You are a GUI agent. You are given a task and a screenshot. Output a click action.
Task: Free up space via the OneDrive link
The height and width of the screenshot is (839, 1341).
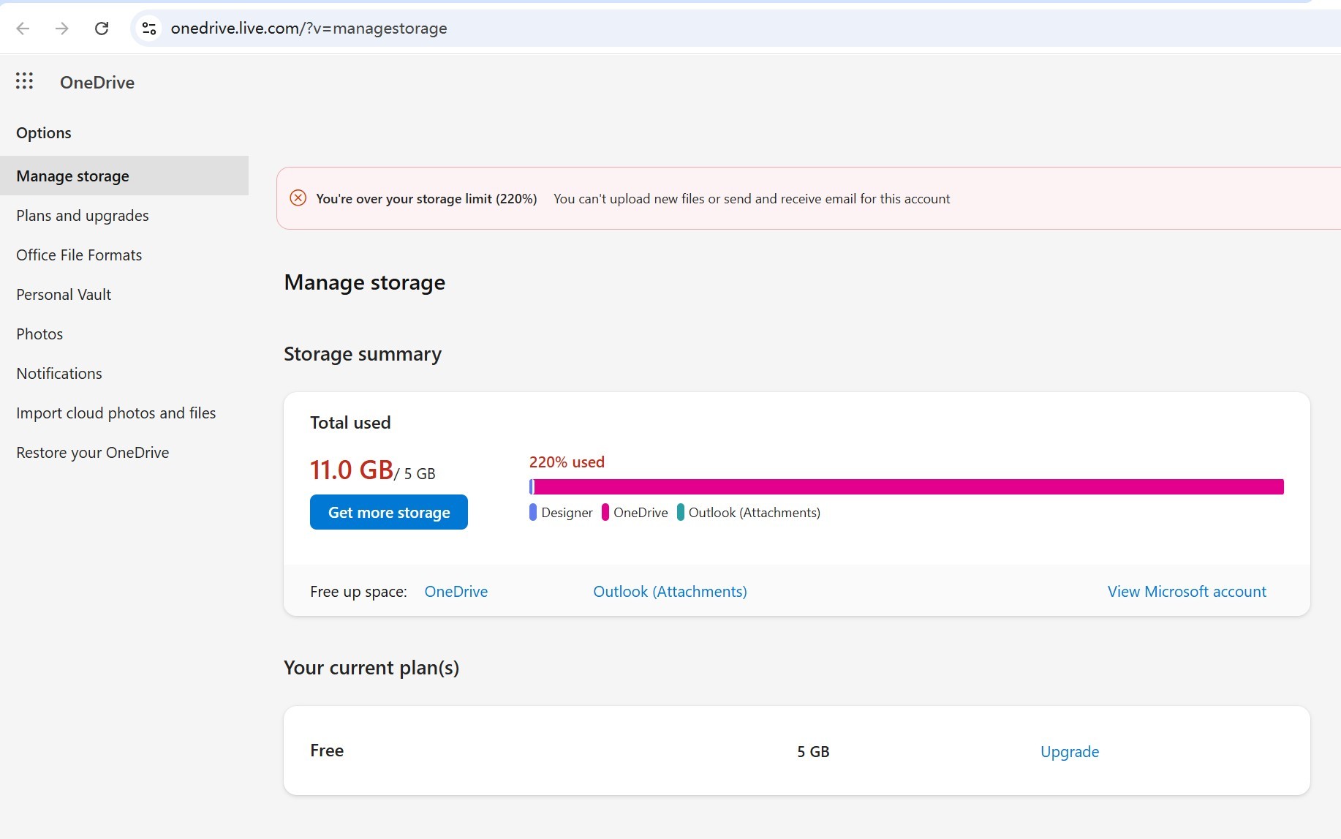click(x=456, y=591)
